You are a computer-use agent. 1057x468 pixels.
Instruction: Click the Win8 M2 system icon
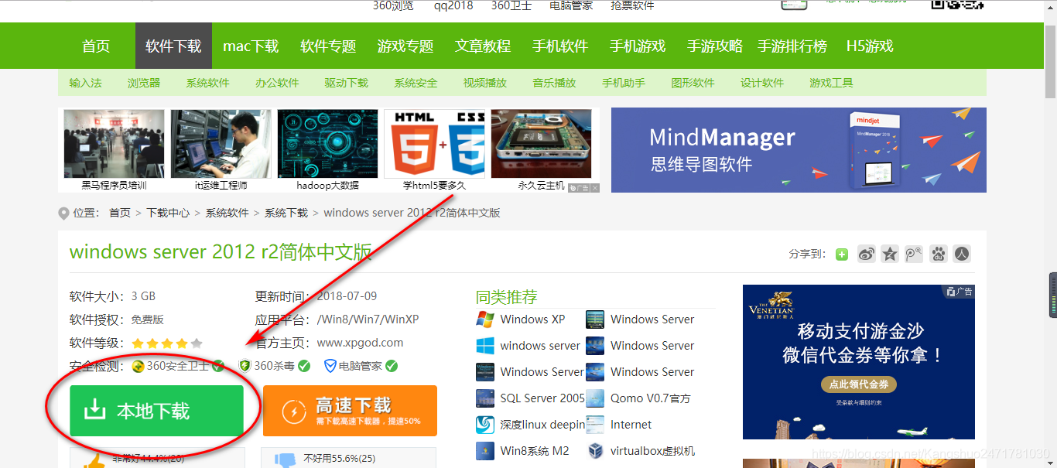click(485, 451)
